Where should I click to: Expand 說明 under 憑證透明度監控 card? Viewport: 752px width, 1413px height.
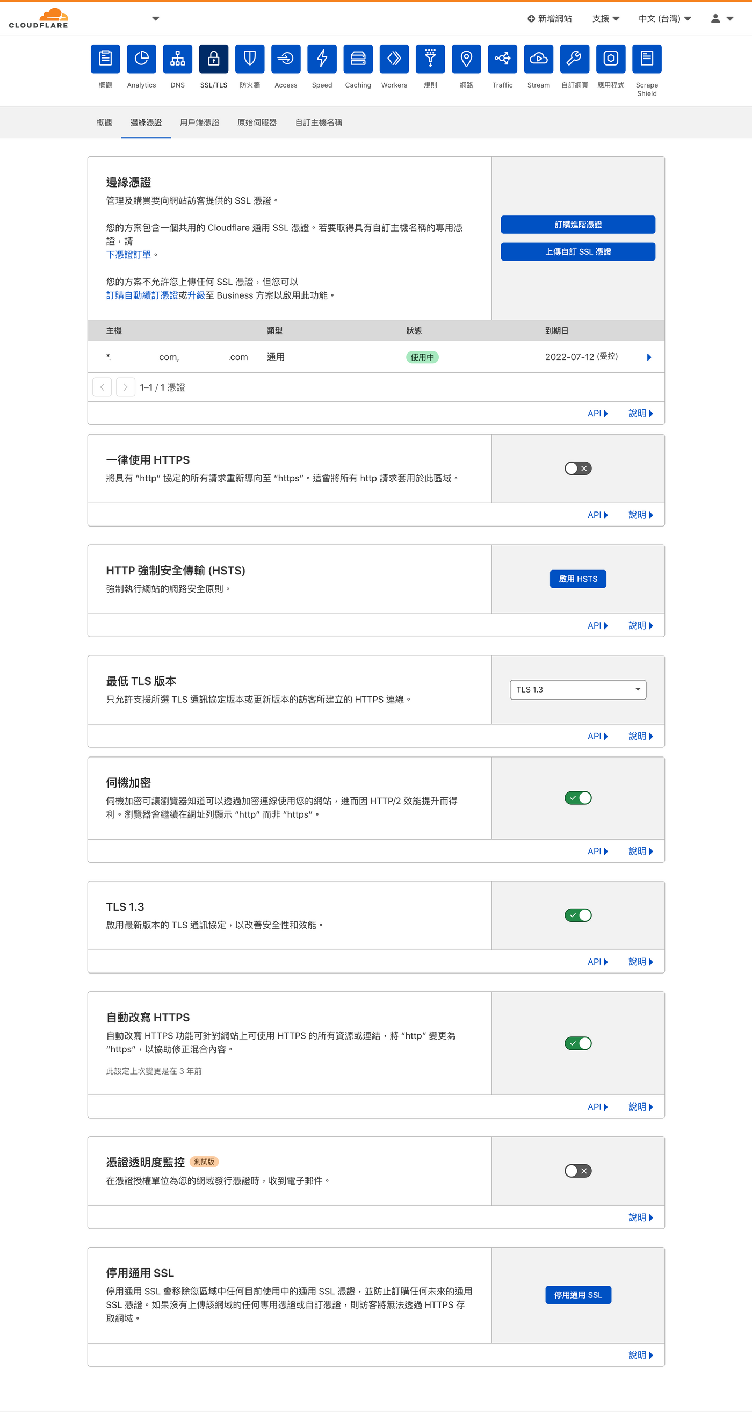pyautogui.click(x=641, y=1217)
